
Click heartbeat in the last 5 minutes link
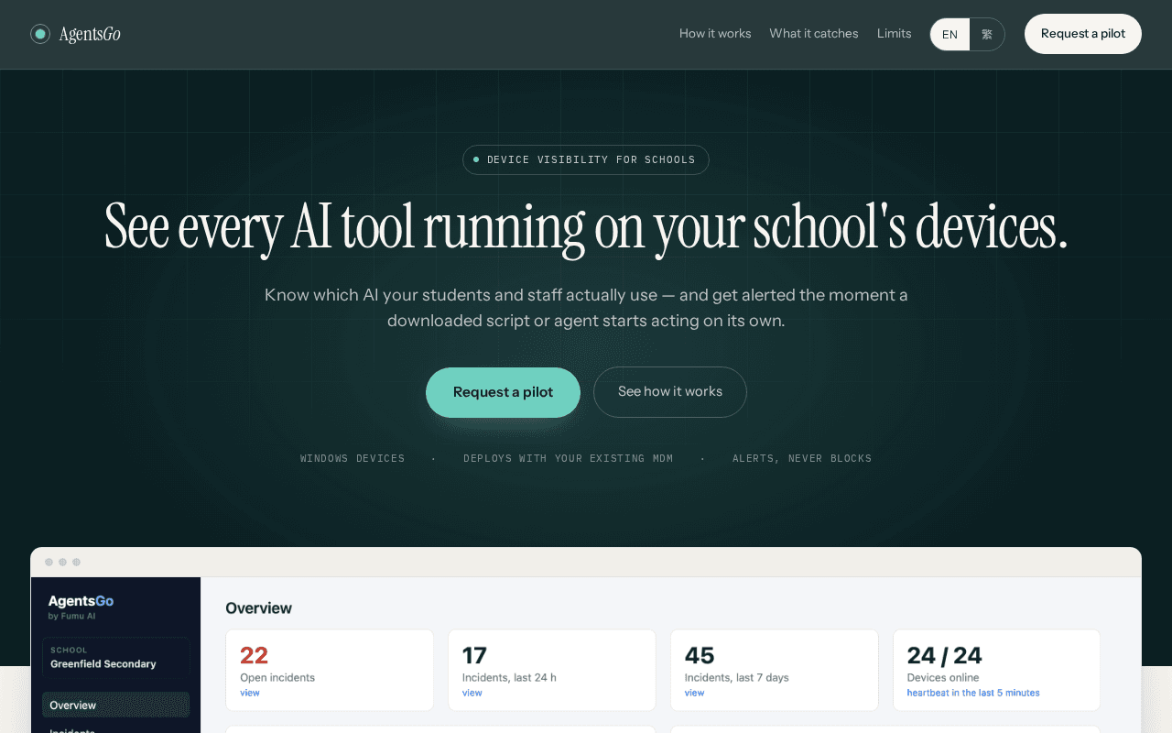973,693
